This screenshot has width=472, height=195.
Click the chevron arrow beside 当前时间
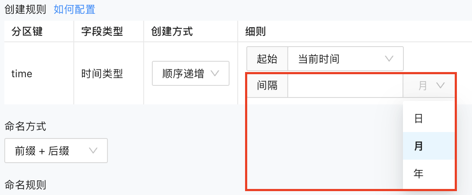389,59
